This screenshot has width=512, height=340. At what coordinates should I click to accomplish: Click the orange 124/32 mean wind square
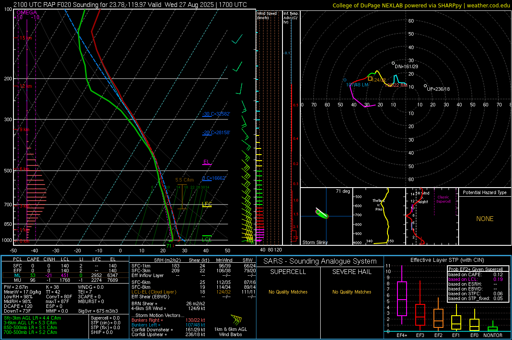coord(370,79)
